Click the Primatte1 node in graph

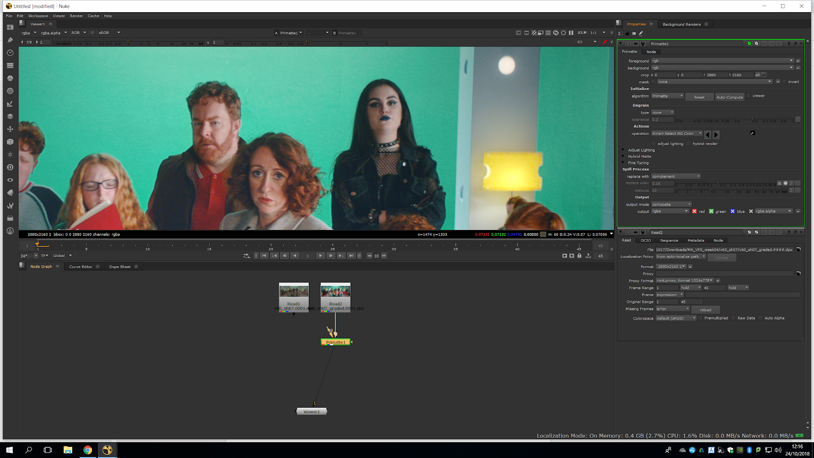(x=335, y=342)
